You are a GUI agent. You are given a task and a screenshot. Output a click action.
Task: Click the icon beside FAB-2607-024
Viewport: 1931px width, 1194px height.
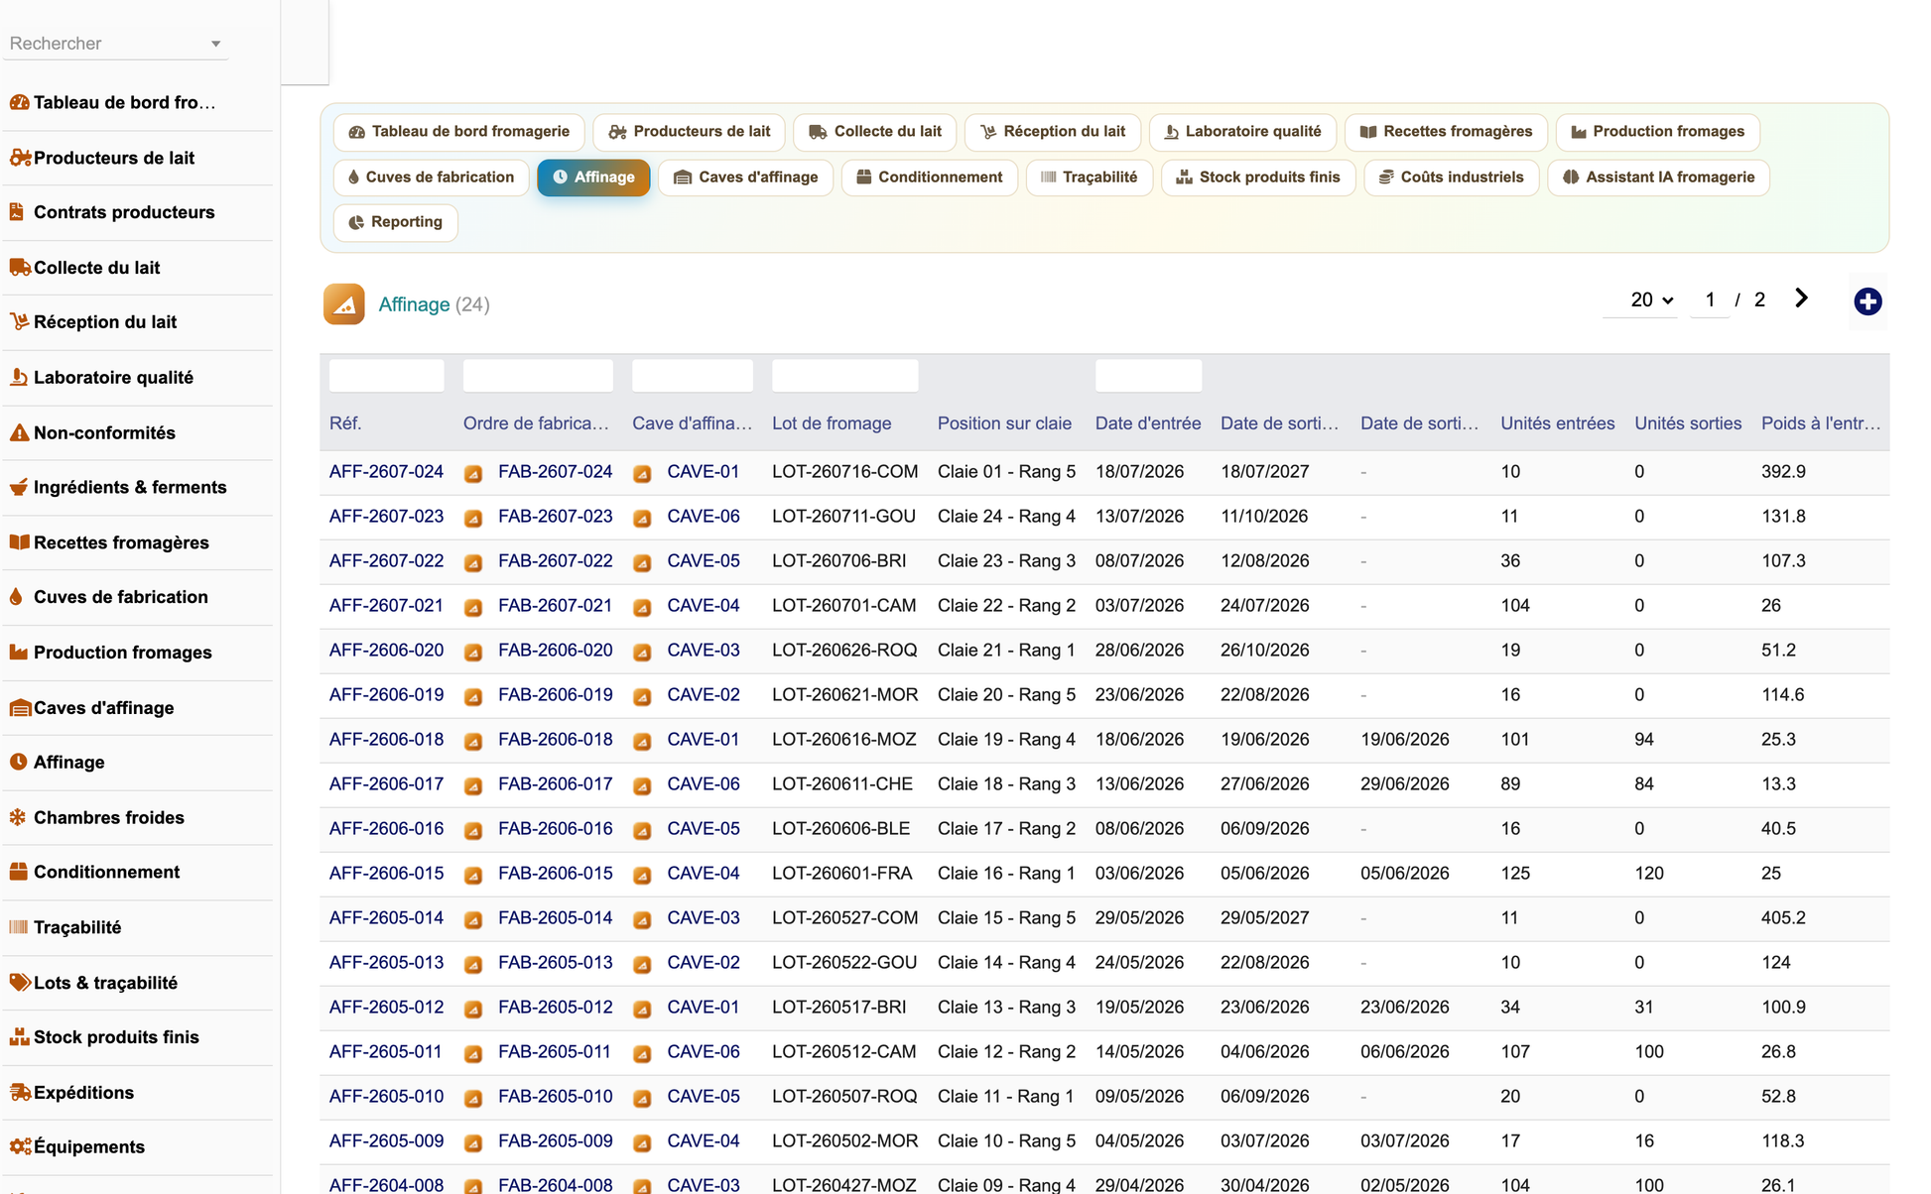473,473
